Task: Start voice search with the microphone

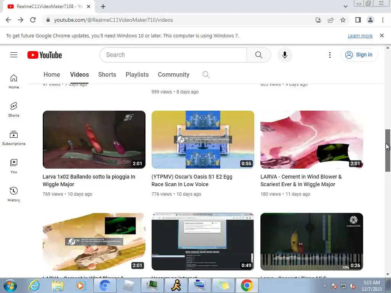Action: pos(285,55)
